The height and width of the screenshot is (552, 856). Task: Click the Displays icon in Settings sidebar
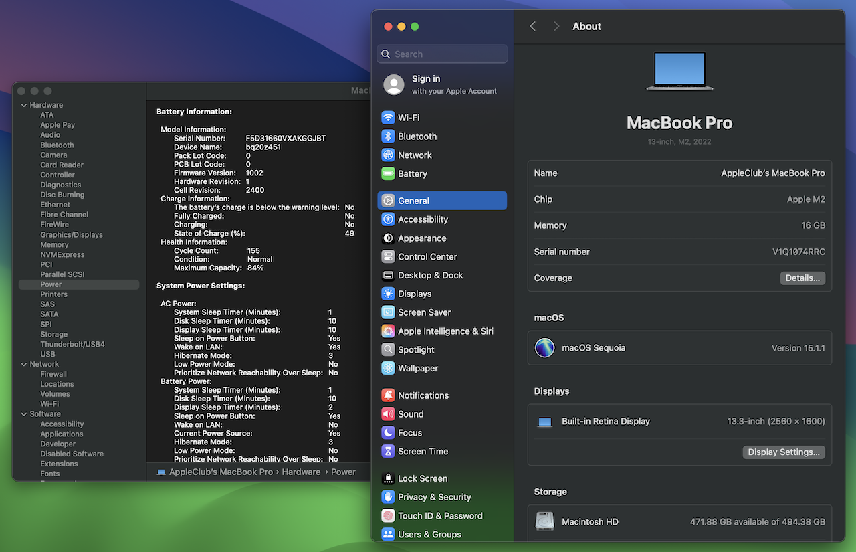(388, 294)
